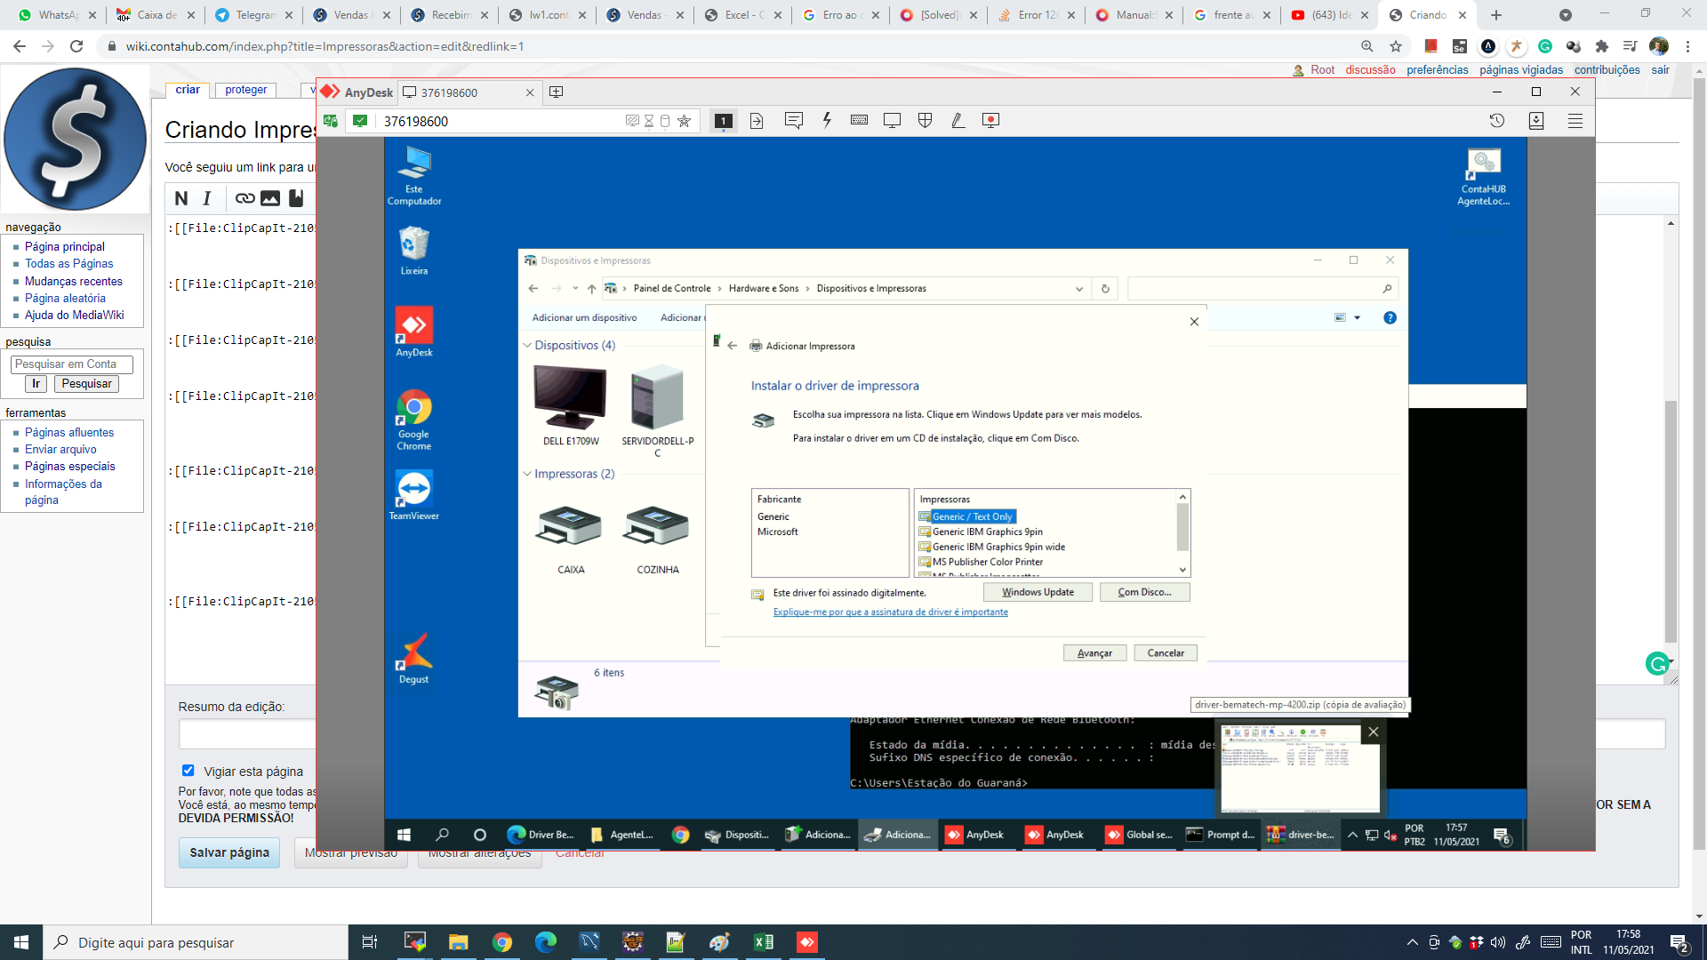This screenshot has width=1707, height=960.
Task: Collapse the Impressoras (2) group
Action: (x=527, y=474)
